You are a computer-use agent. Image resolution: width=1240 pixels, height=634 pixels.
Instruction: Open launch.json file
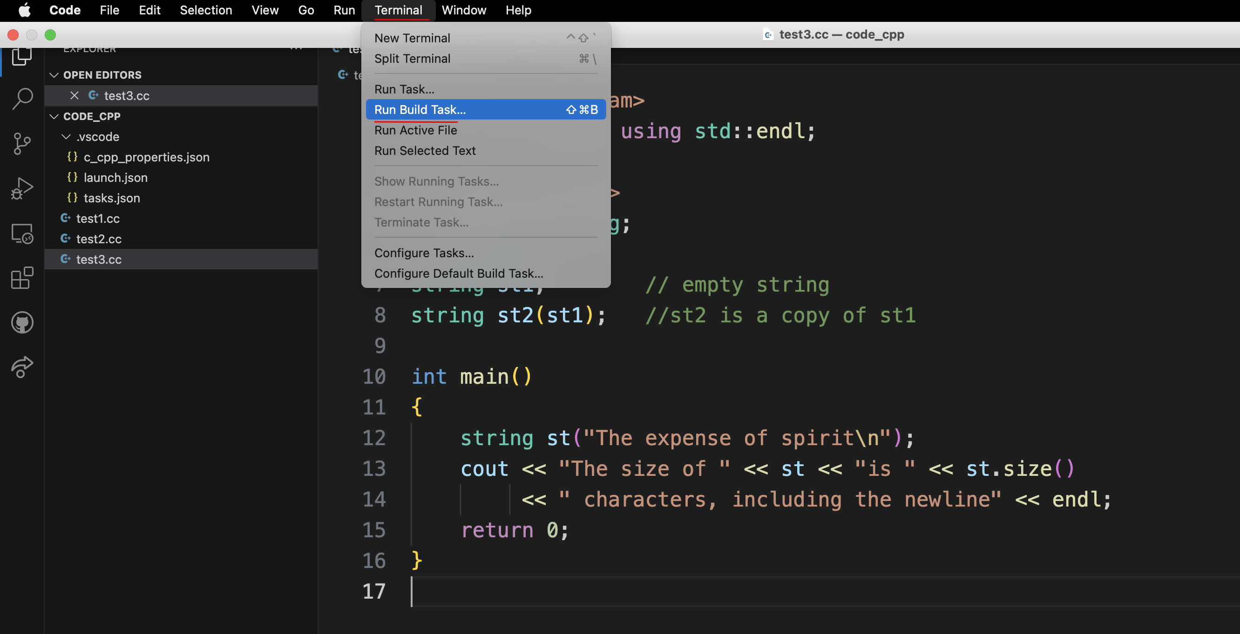tap(181, 178)
